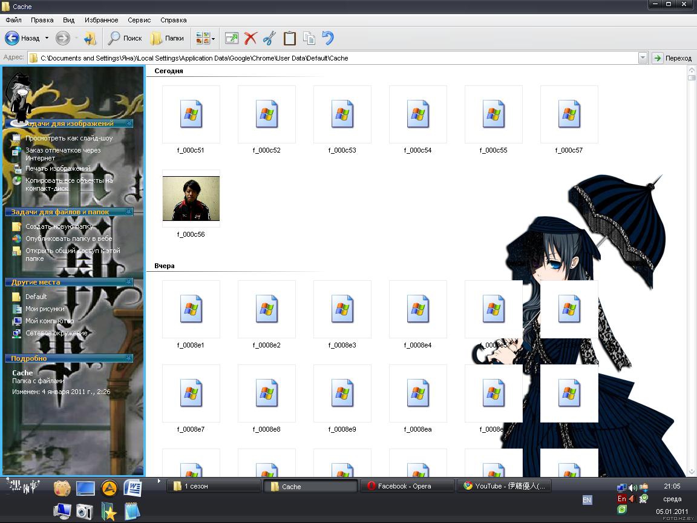Go up one folder level
Viewport: 697px width, 523px height.
90,38
